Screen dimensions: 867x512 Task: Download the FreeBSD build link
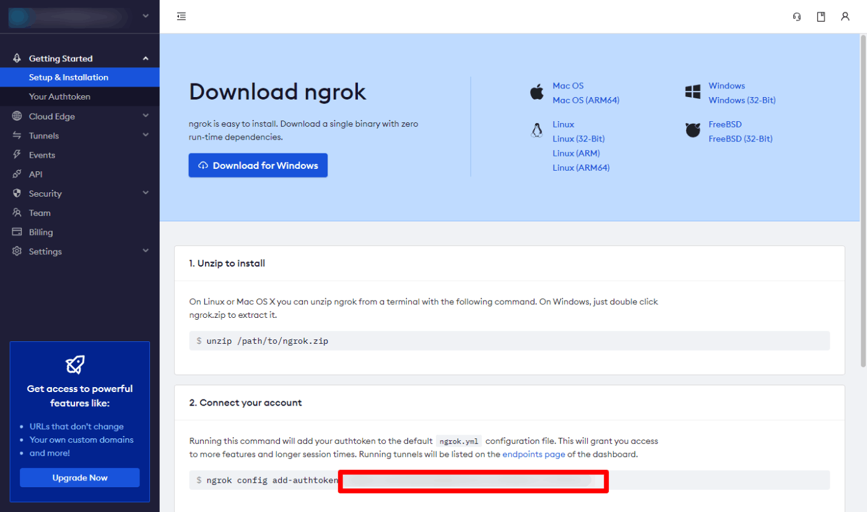725,124
